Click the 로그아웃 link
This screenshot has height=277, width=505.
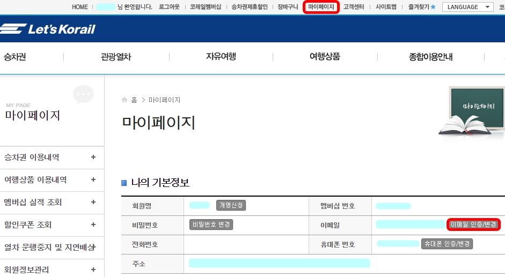coord(169,7)
